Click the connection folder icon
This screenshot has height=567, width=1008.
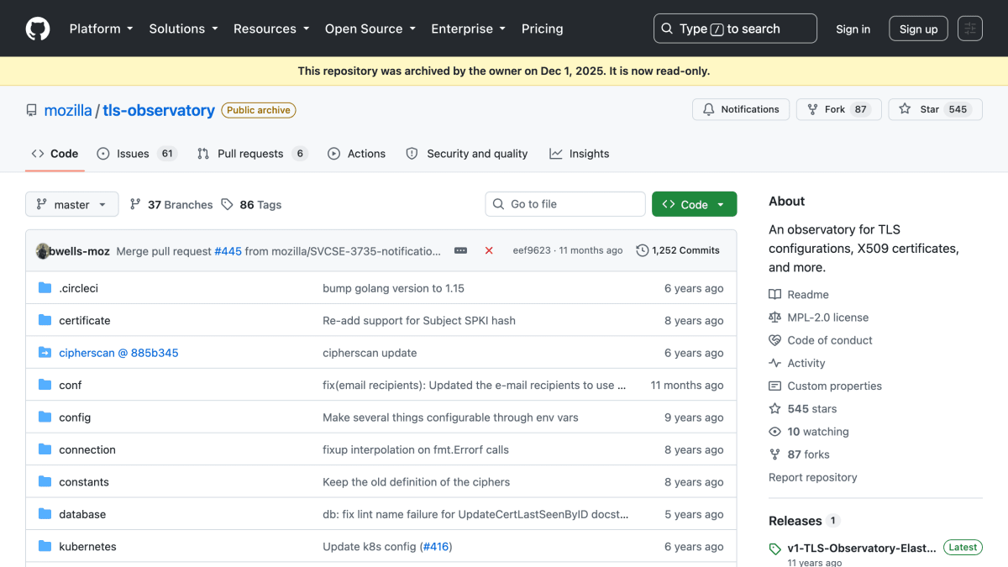[x=45, y=449]
